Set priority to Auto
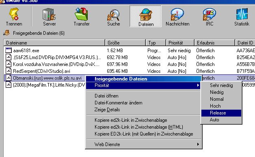 click(221, 120)
